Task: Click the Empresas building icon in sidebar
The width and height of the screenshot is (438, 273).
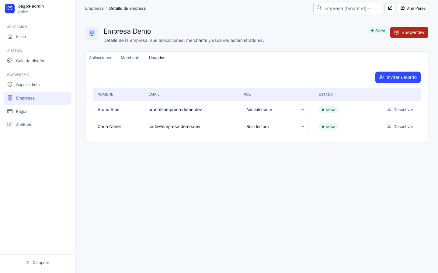Action: coord(10,98)
